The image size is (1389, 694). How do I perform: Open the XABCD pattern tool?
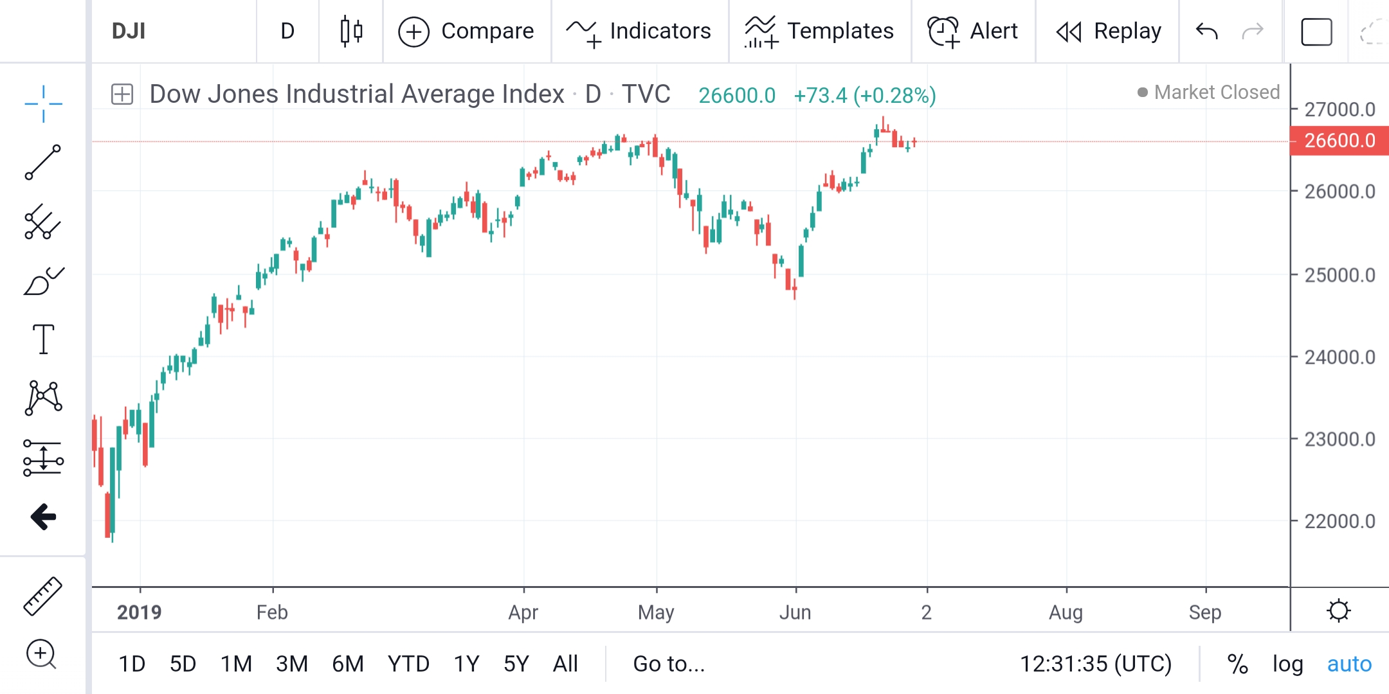(x=43, y=398)
